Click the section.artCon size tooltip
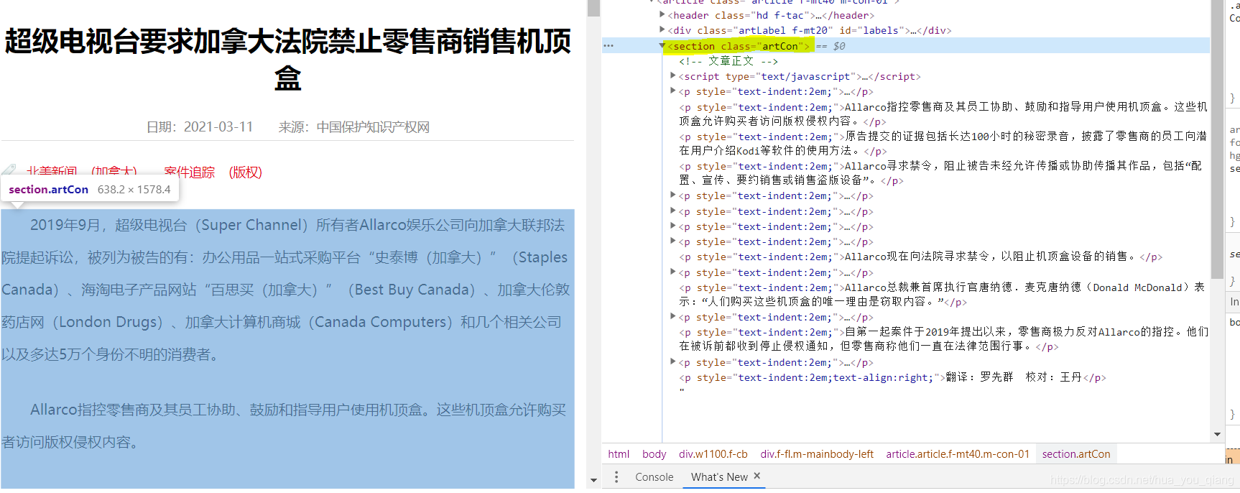The image size is (1240, 493). (x=90, y=189)
